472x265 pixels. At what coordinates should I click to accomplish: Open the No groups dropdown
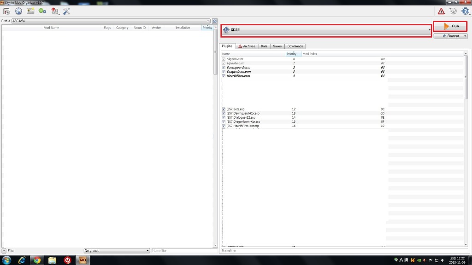click(x=117, y=251)
